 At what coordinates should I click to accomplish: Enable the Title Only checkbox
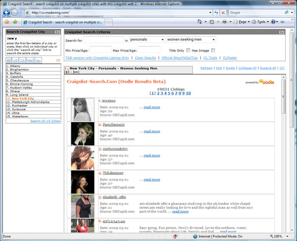point(188,50)
